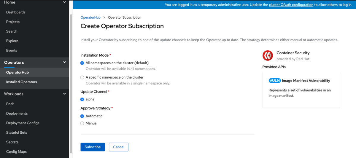This screenshot has width=356, height=158.
Task: Open Pods in the sidebar
Action: [x=10, y=104]
